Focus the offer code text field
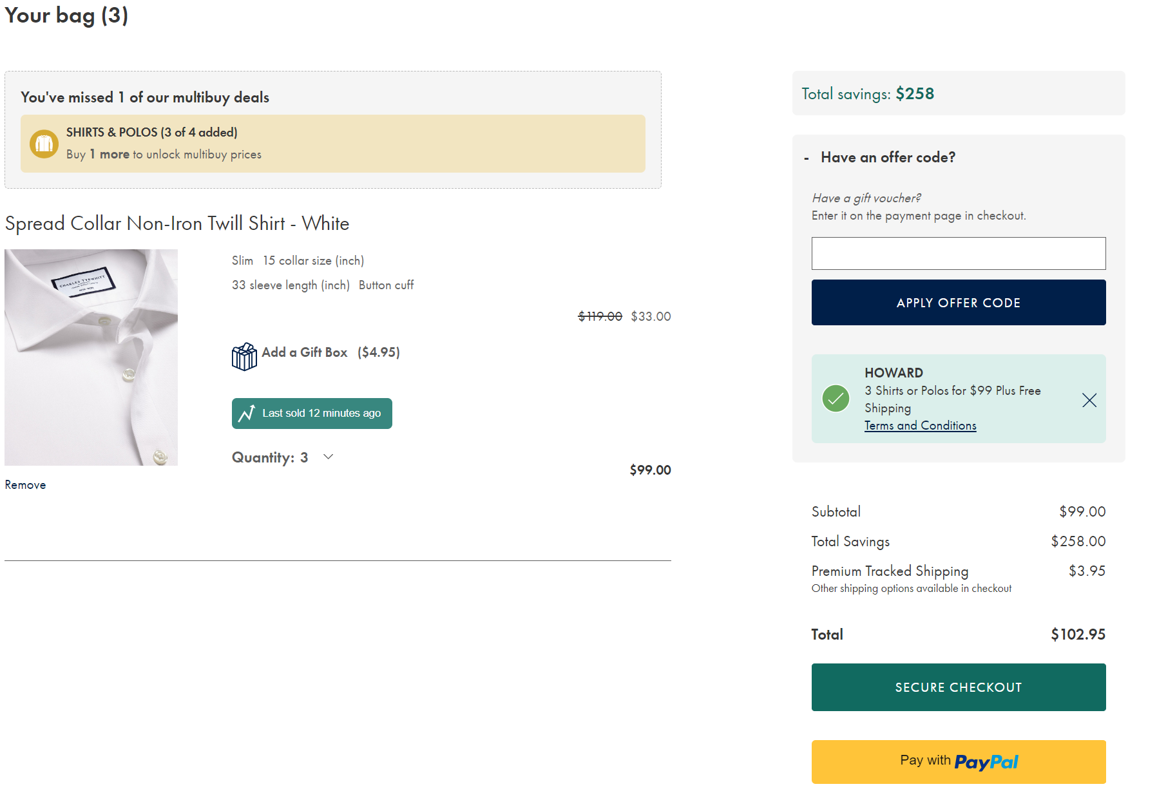1157x800 pixels. pos(958,253)
